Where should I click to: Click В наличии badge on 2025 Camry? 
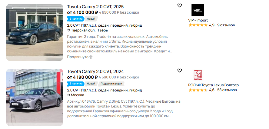click(76, 19)
